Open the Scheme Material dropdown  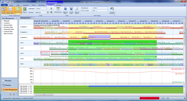pos(41,12)
